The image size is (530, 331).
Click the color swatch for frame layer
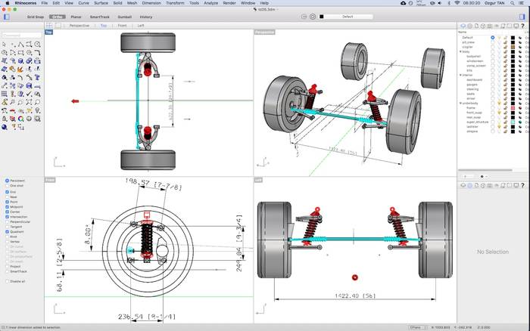513,108
